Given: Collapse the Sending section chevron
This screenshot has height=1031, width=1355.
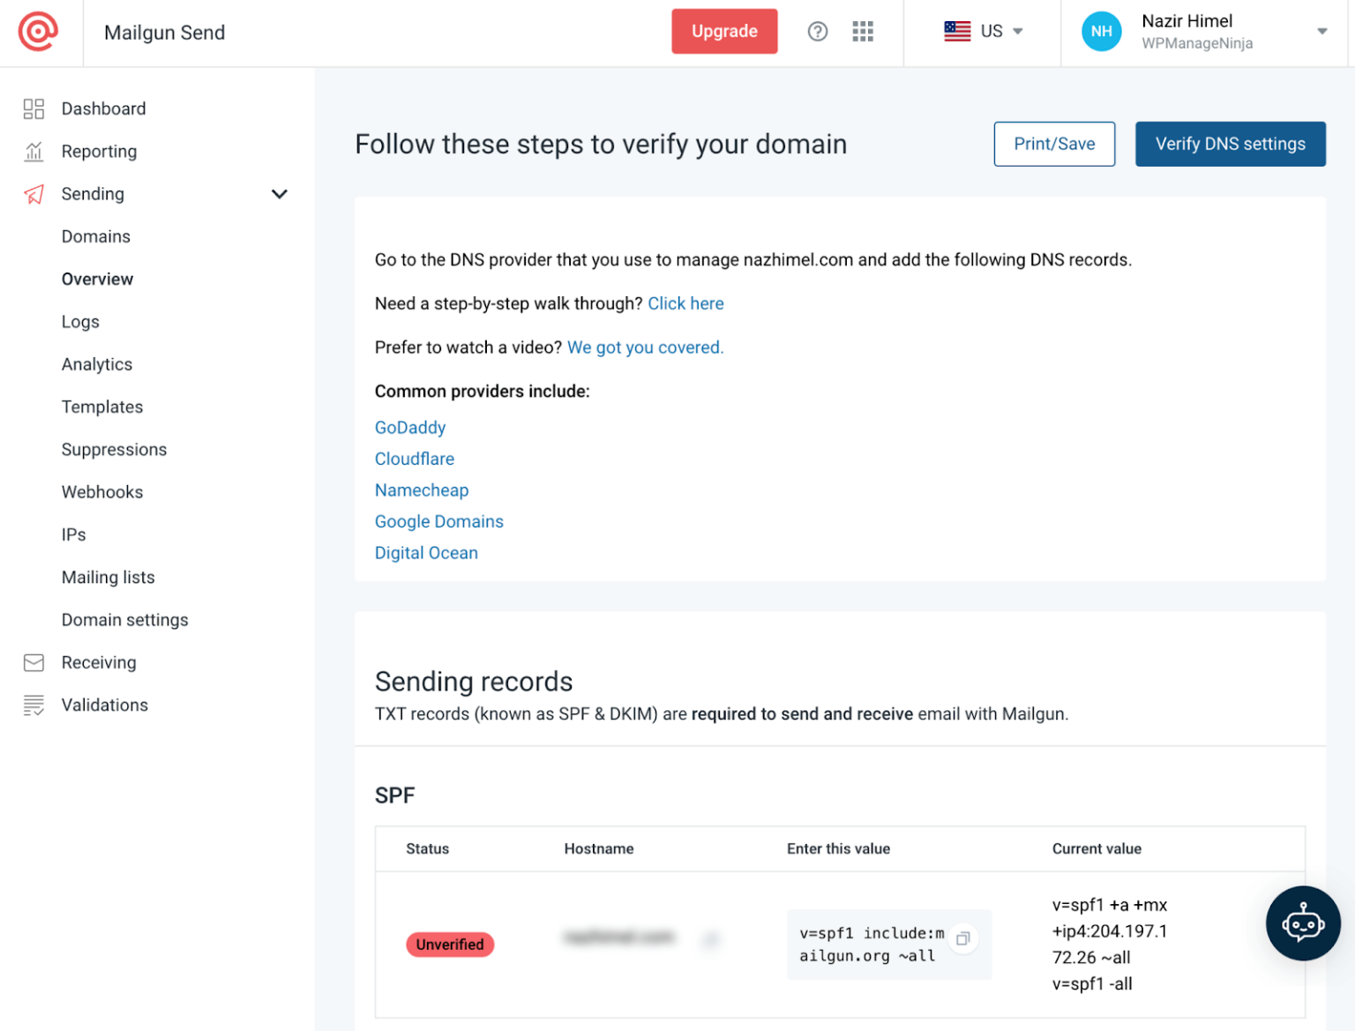Looking at the screenshot, I should click(280, 194).
